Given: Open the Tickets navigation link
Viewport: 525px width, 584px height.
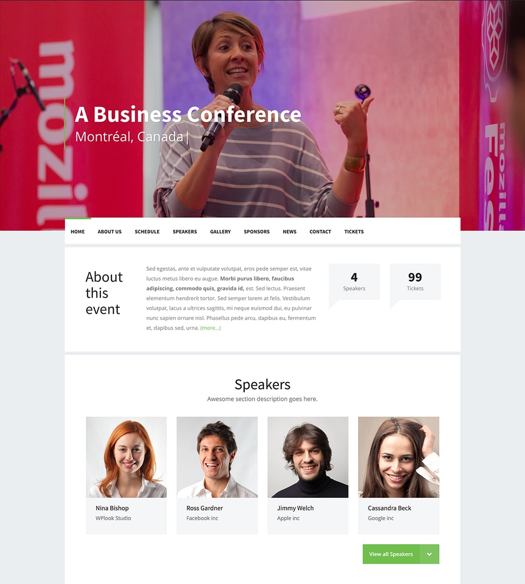Looking at the screenshot, I should (x=354, y=232).
